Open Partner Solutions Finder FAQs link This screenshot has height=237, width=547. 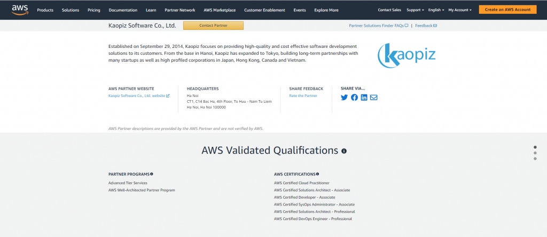(x=378, y=26)
